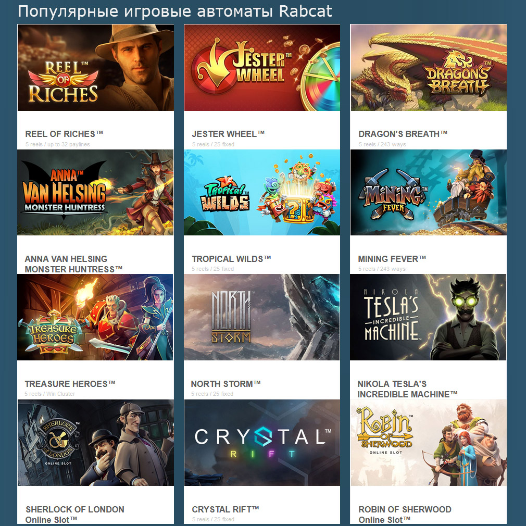Screen dimensions: 526x526
Task: Click the REEL OF RICHES™ title link
Action: [x=64, y=134]
